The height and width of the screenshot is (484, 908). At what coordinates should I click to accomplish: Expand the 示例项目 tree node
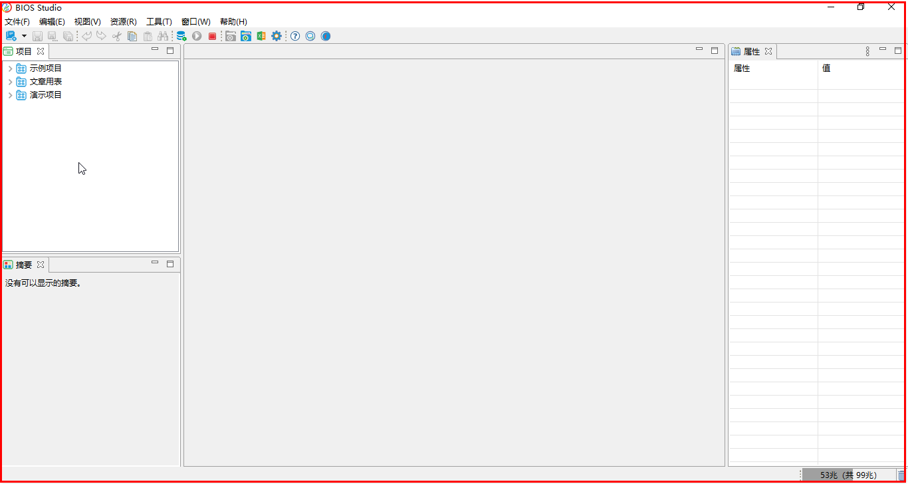[10, 68]
